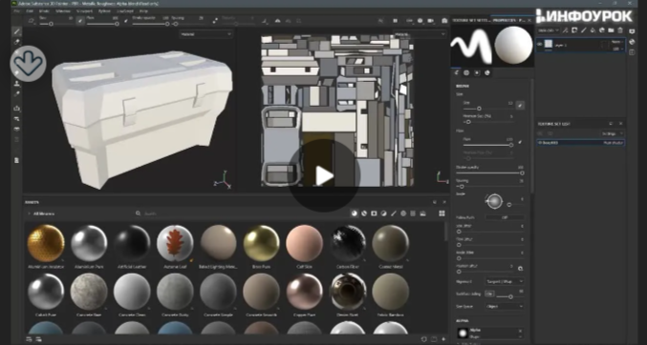
Task: Select the Eraser tool in left toolbar
Action: [x=17, y=42]
